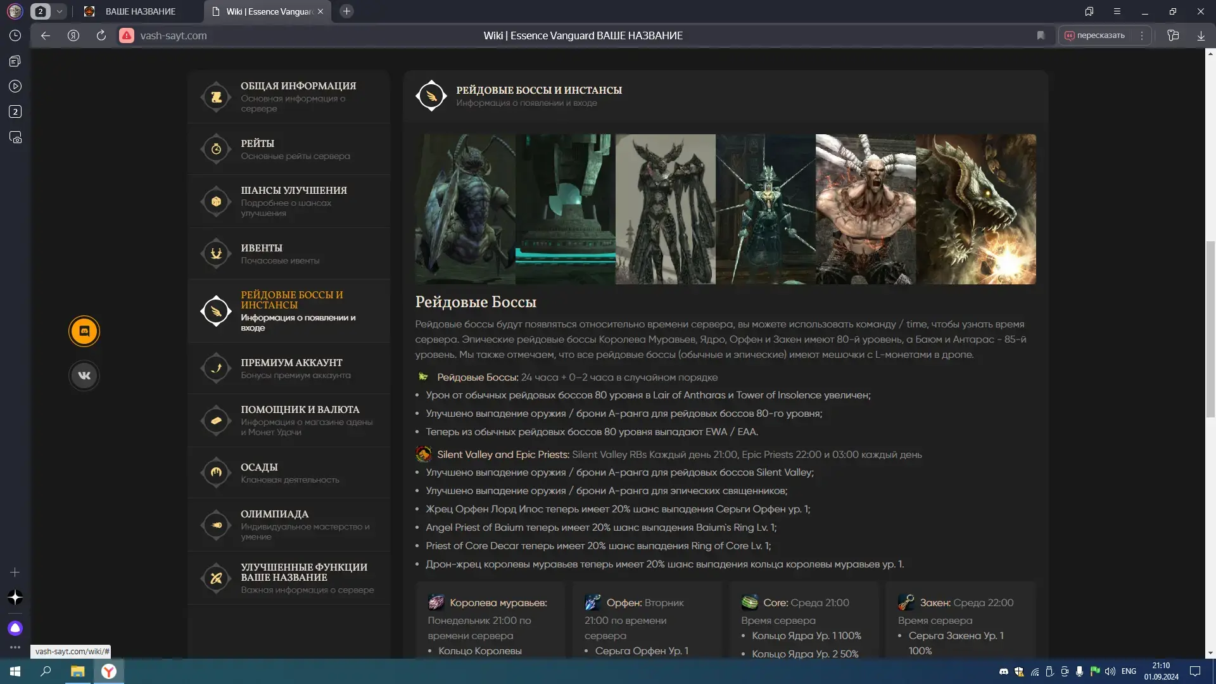Open the collections icon next to the пересказать button
This screenshot has height=684, width=1216.
[x=1173, y=35]
